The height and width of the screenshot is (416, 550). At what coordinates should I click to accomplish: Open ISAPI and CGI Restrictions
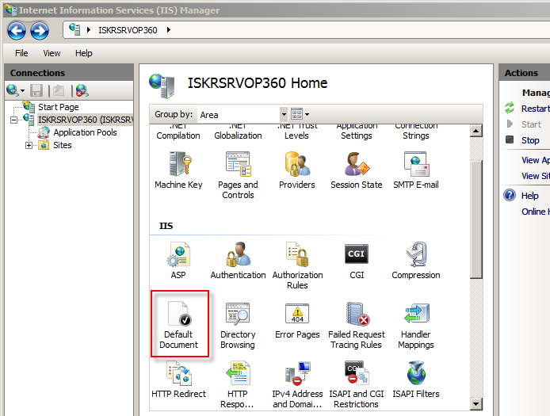coord(357,384)
